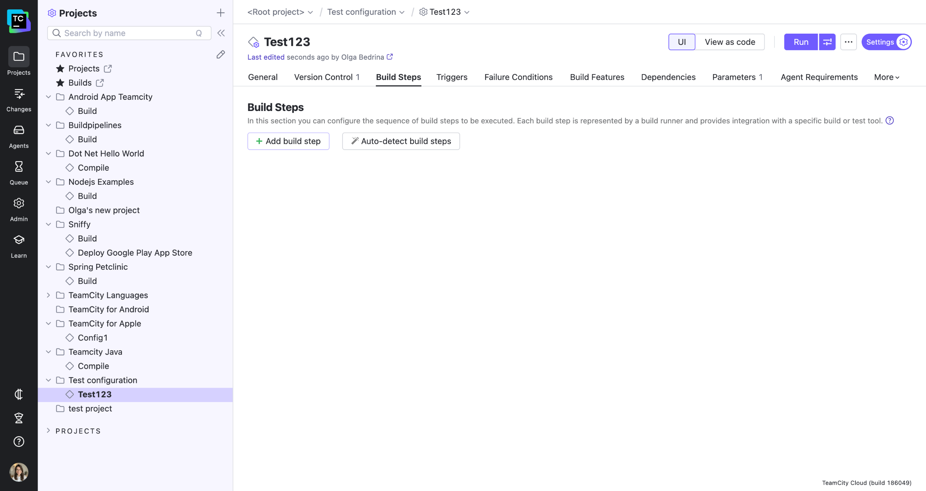Open the help question mark icon
Viewport: 926px width, 491px height.
(19, 441)
